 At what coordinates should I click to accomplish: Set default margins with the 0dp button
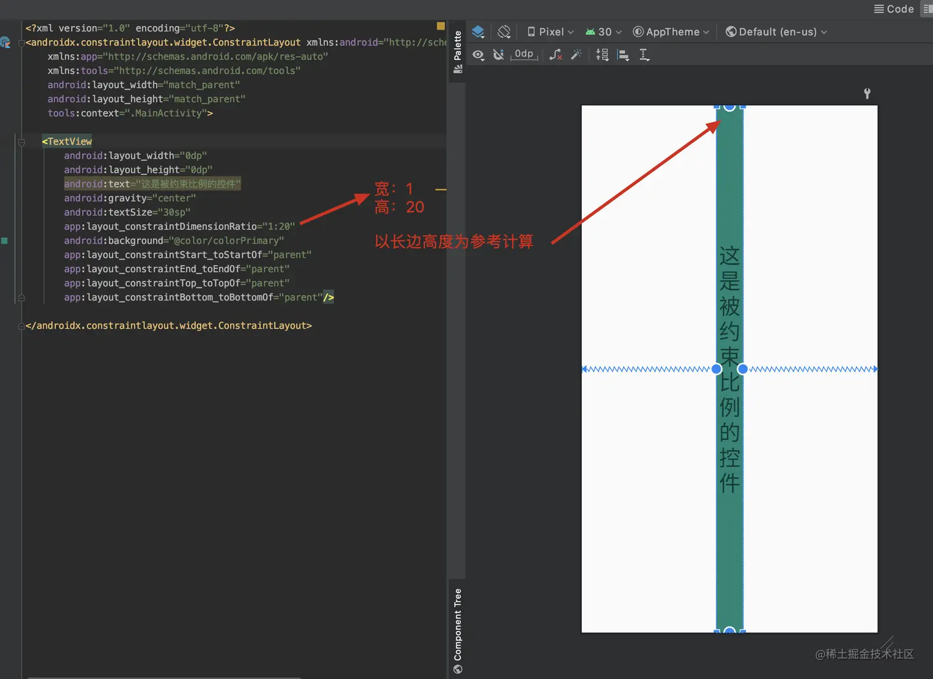[524, 54]
